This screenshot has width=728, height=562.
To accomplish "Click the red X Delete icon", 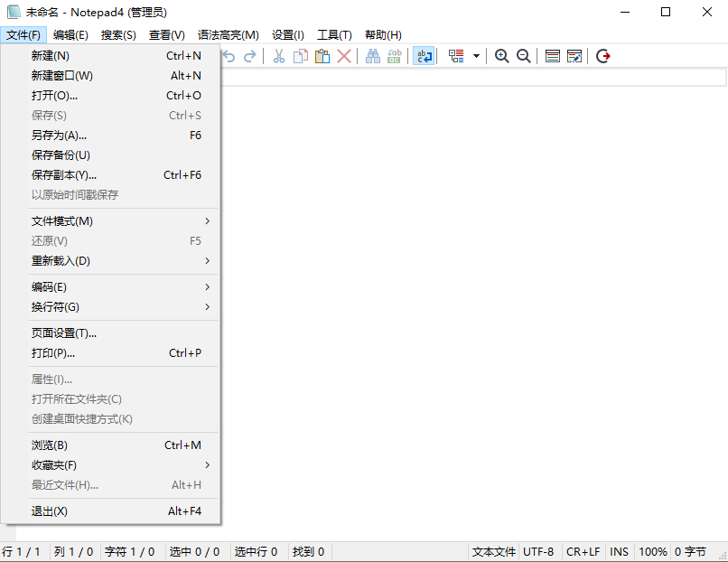I will coord(344,56).
